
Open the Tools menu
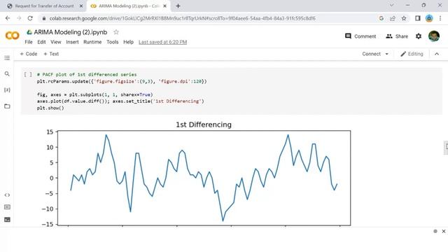(112, 42)
